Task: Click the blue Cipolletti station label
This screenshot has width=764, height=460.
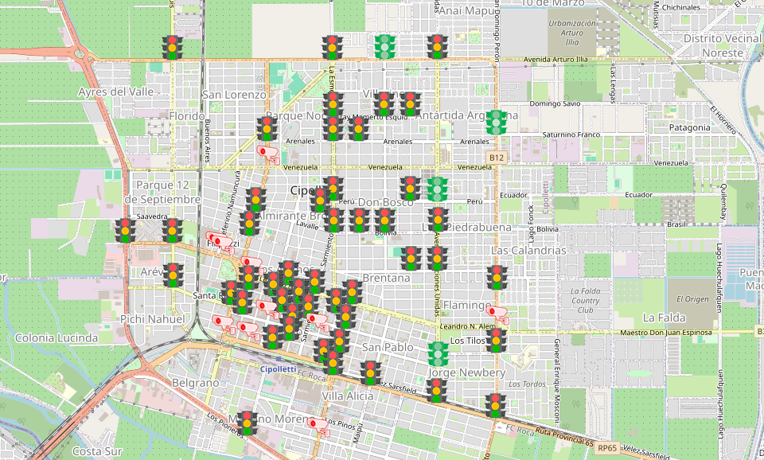Action: (x=281, y=369)
